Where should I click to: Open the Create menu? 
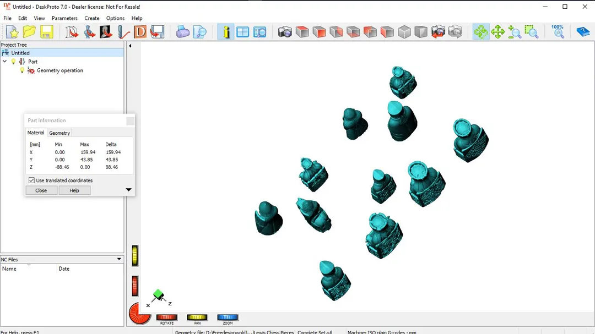pos(92,18)
